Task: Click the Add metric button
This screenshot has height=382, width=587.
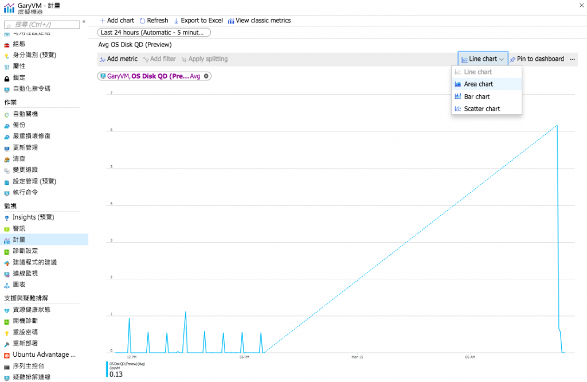Action: pyautogui.click(x=119, y=59)
